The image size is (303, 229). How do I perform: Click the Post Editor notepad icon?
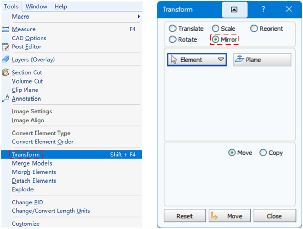(5, 46)
